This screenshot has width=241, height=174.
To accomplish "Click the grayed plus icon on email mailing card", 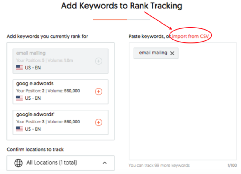I will click(x=99, y=61).
